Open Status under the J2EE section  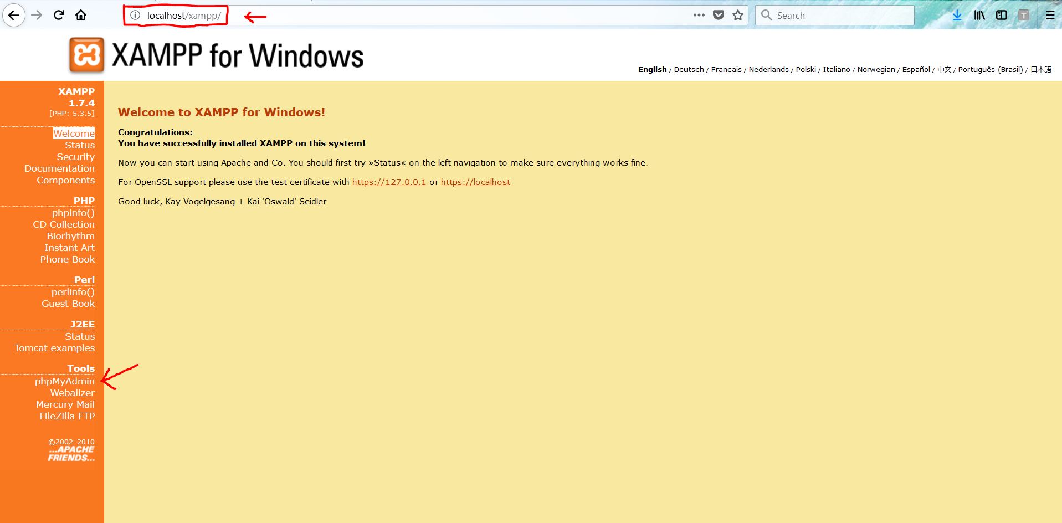(x=80, y=336)
